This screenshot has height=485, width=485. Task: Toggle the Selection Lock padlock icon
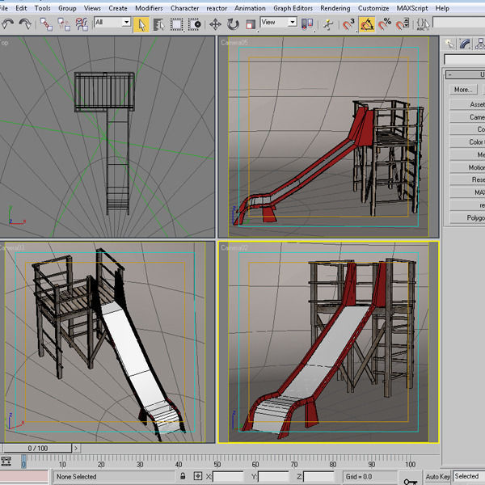pyautogui.click(x=183, y=476)
